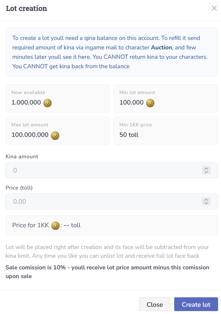Click the coin icon beside Max lot amount 100.000.000
221x314 pixels.
click(55, 135)
